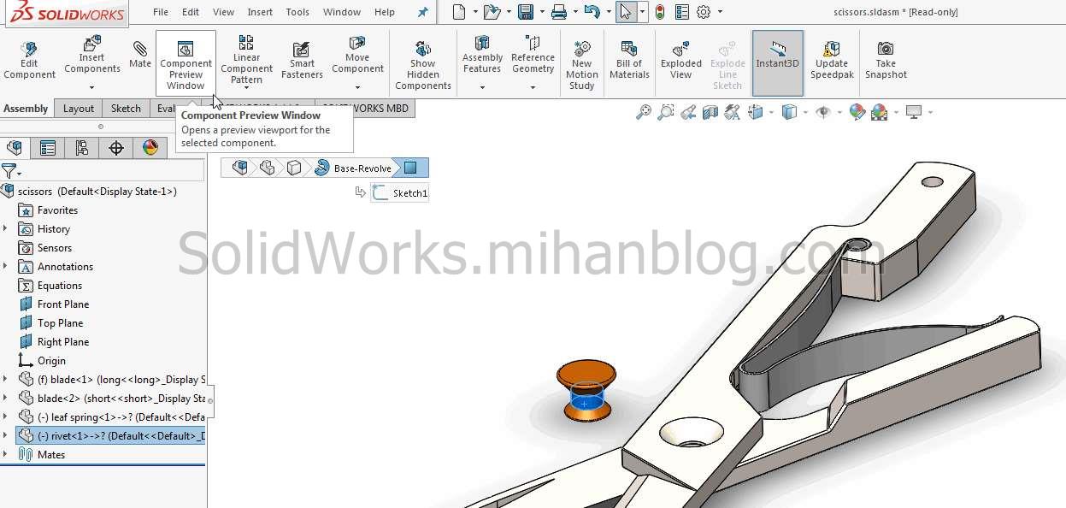
Task: Start a New Motion Study
Action: click(581, 65)
